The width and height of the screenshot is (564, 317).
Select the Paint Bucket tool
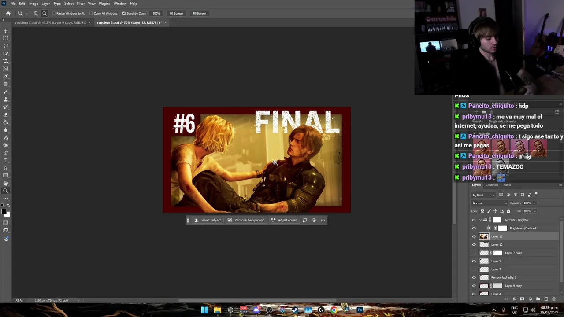pyautogui.click(x=6, y=122)
